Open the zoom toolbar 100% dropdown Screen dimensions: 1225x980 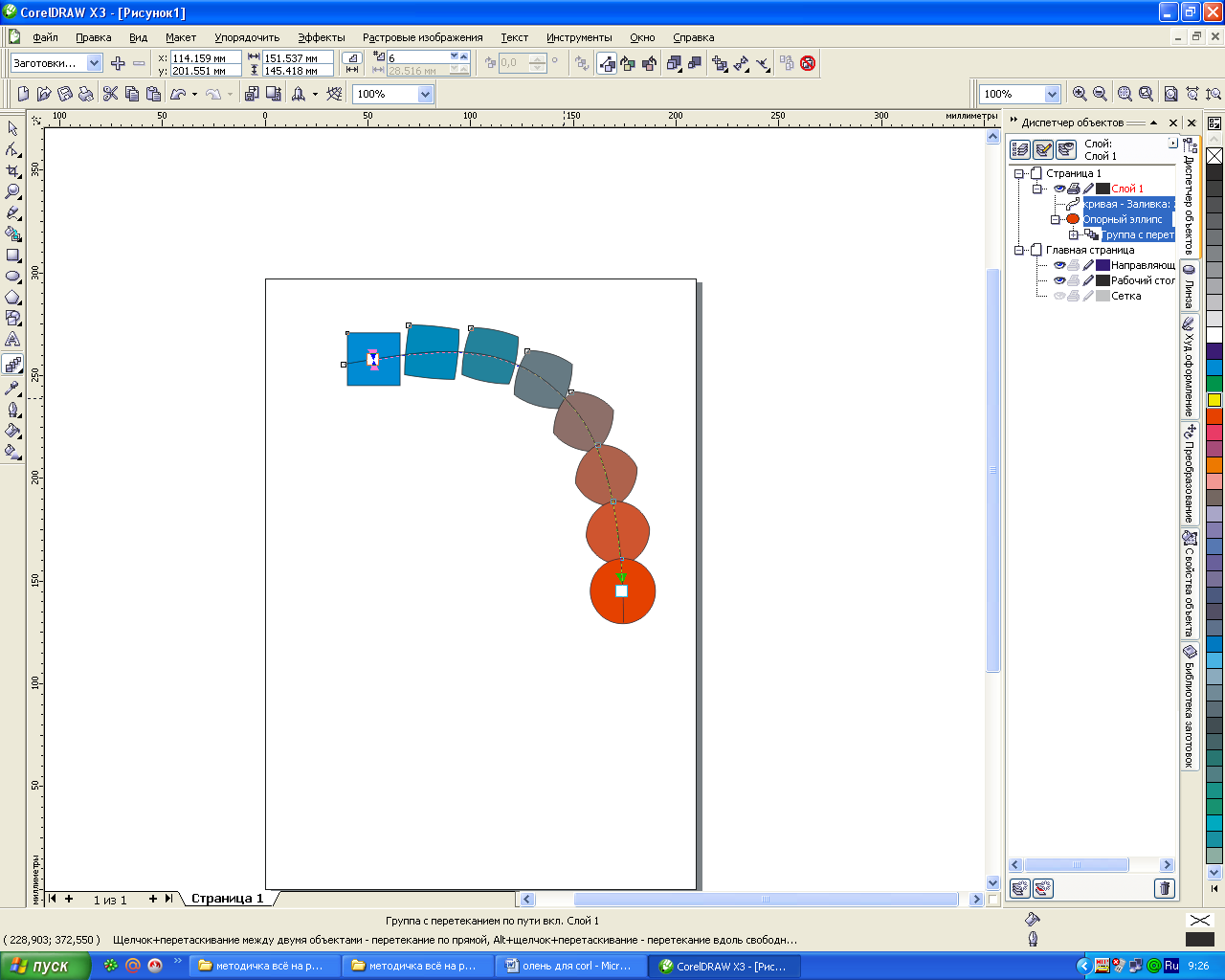click(1052, 94)
